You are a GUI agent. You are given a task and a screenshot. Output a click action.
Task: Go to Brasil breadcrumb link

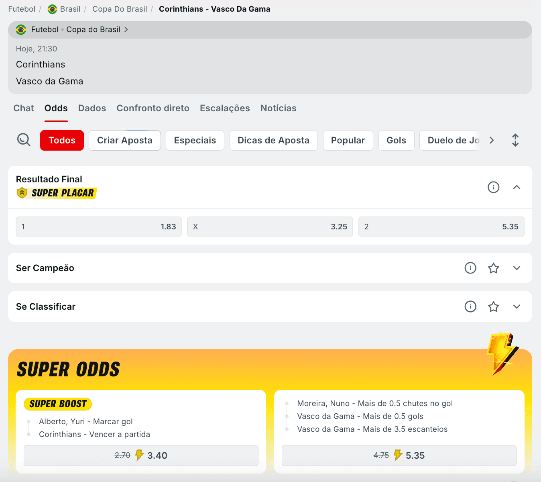coord(70,9)
